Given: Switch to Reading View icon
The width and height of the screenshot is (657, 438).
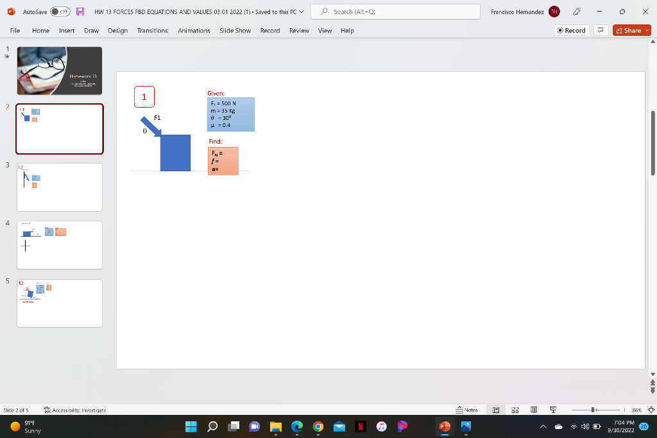Looking at the screenshot, I should coord(534,410).
